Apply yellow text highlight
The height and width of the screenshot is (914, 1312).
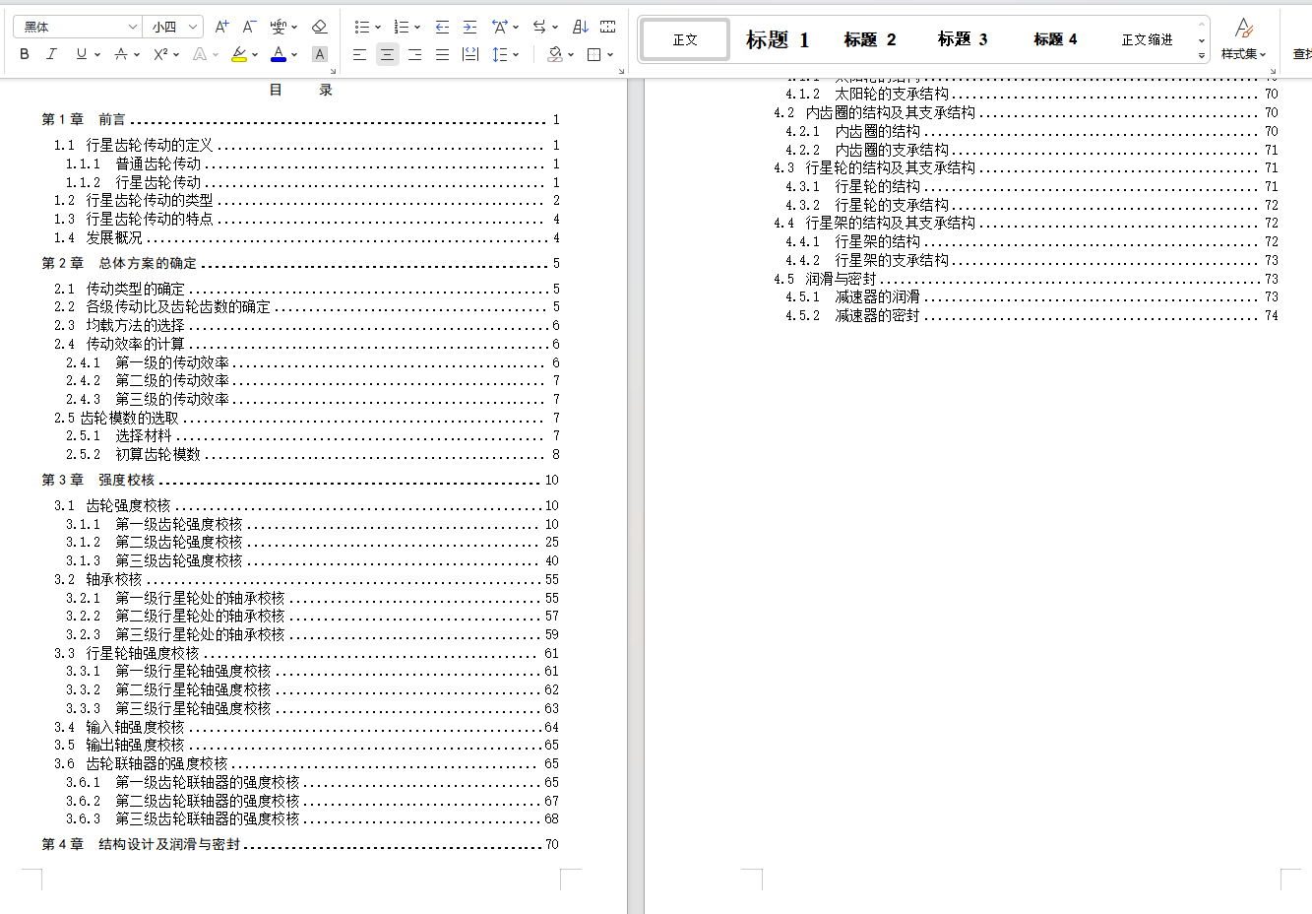(241, 54)
